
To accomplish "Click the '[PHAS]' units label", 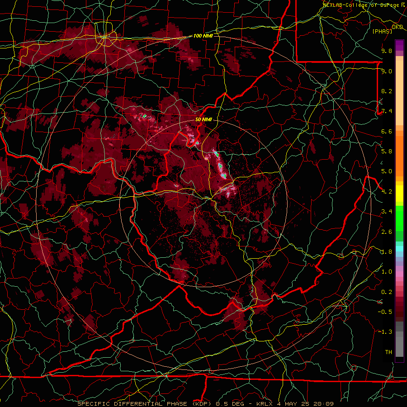I will click(382, 31).
